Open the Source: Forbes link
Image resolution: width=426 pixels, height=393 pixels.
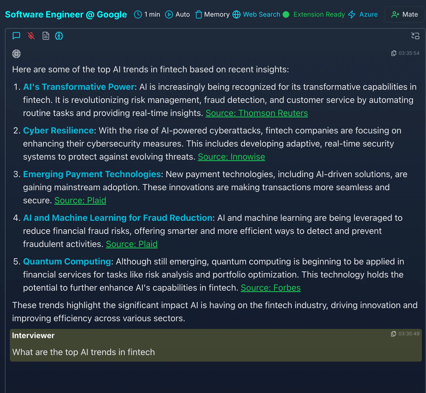(x=271, y=287)
